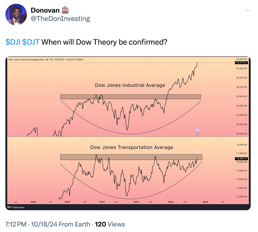Open the $DJI cashtag link
Viewport: 258px width, 232px height.
coord(13,42)
